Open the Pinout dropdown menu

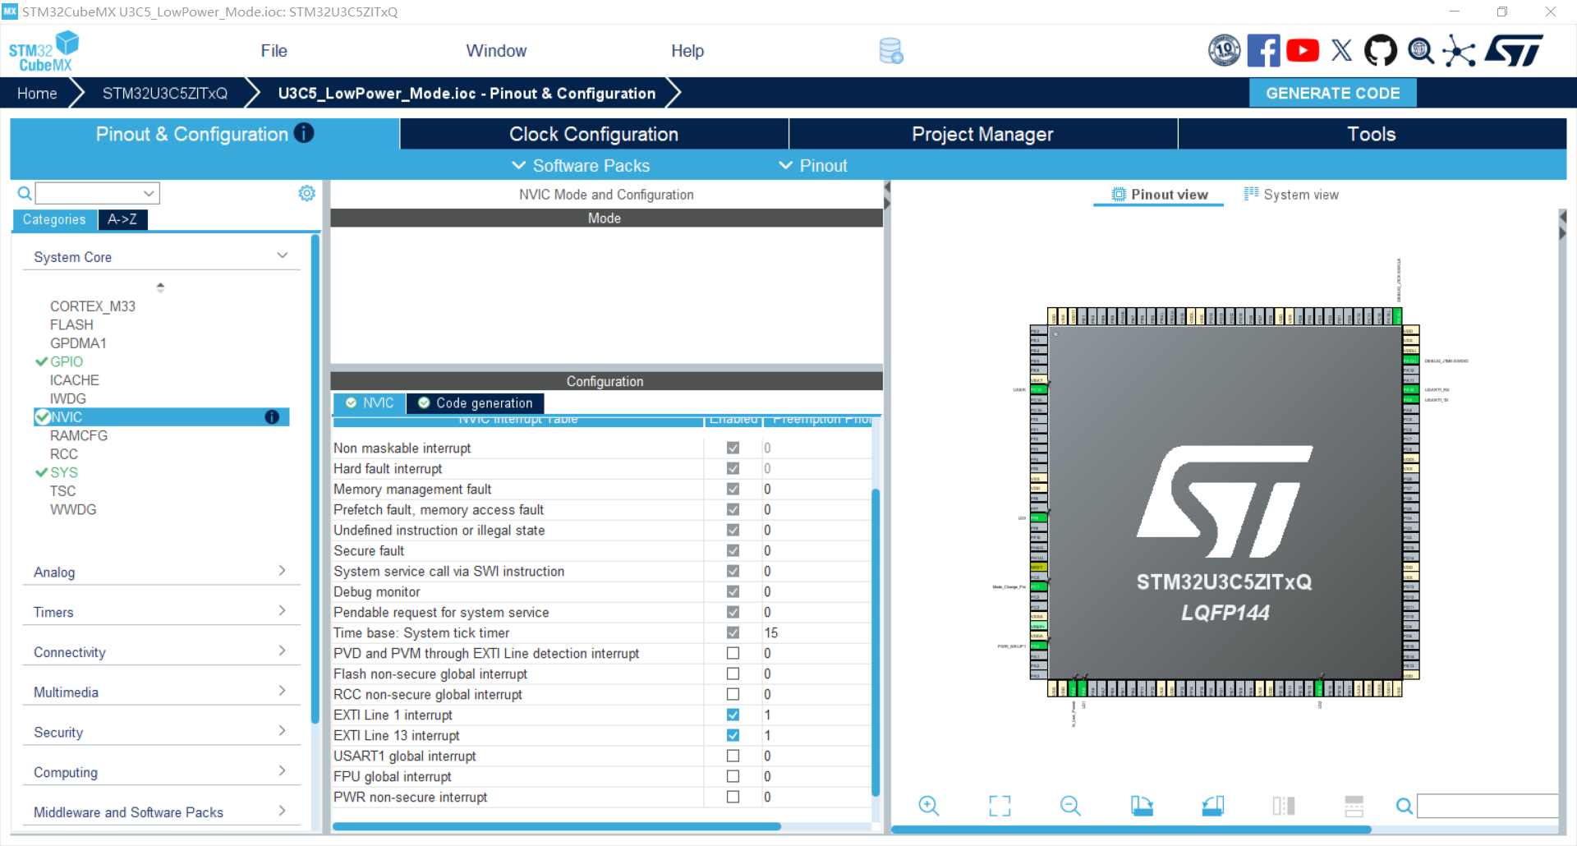point(813,166)
